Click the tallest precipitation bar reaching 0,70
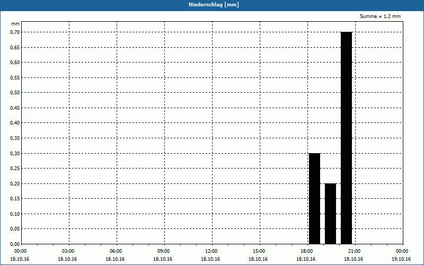The image size is (424, 265). click(x=347, y=138)
